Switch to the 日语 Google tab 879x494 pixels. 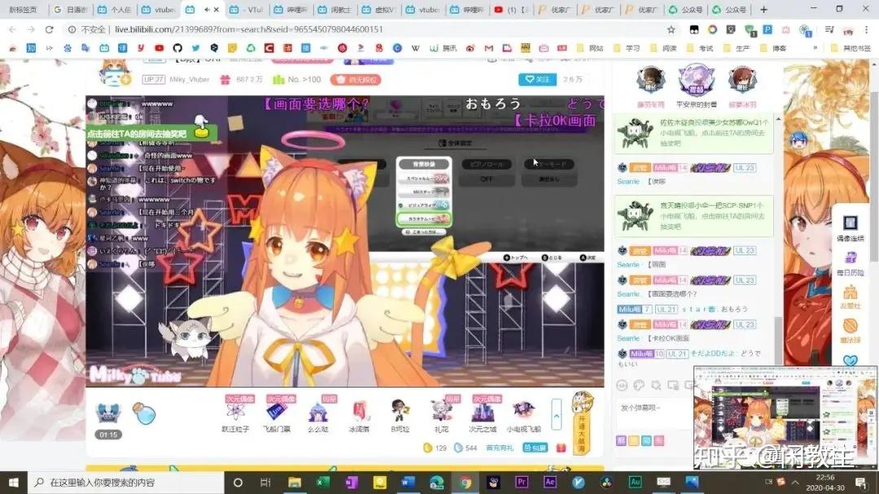(x=71, y=10)
